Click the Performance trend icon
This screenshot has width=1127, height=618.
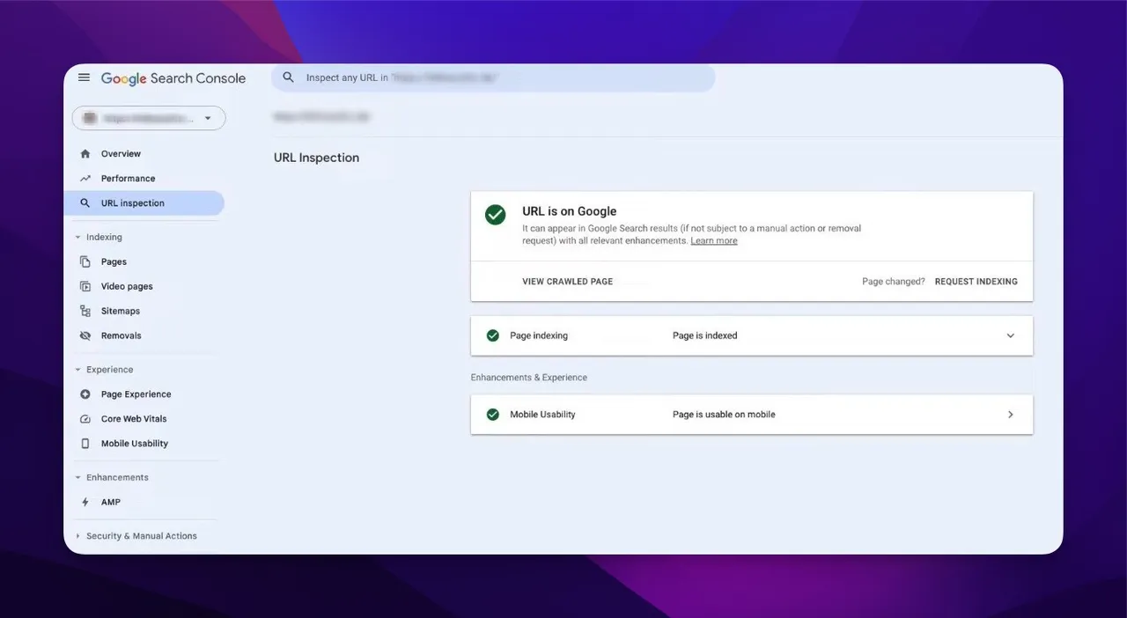pos(85,179)
